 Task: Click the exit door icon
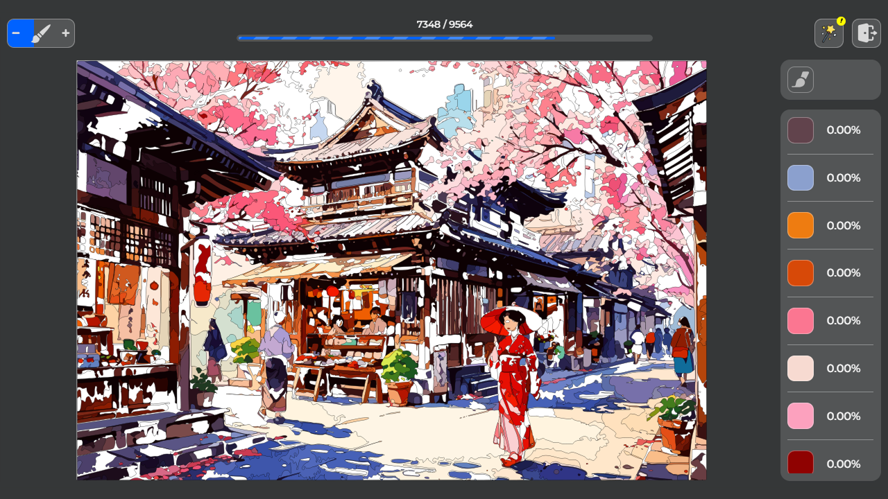click(x=865, y=33)
